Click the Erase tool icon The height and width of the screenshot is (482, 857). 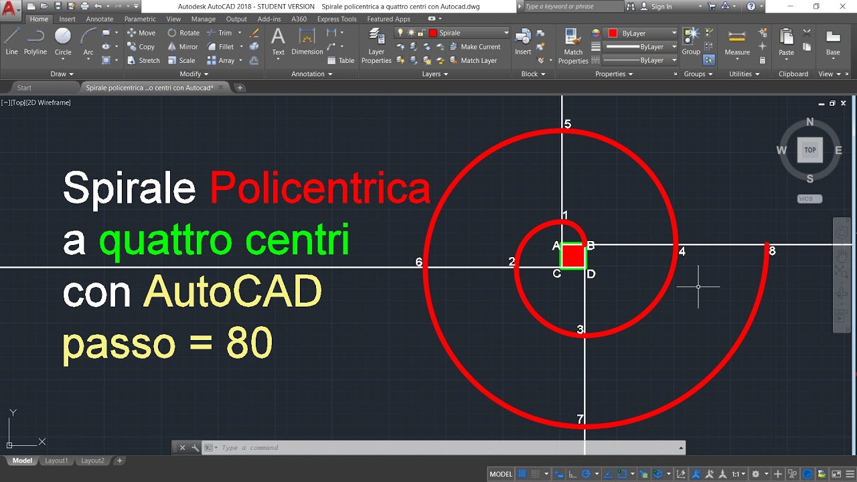click(x=254, y=33)
